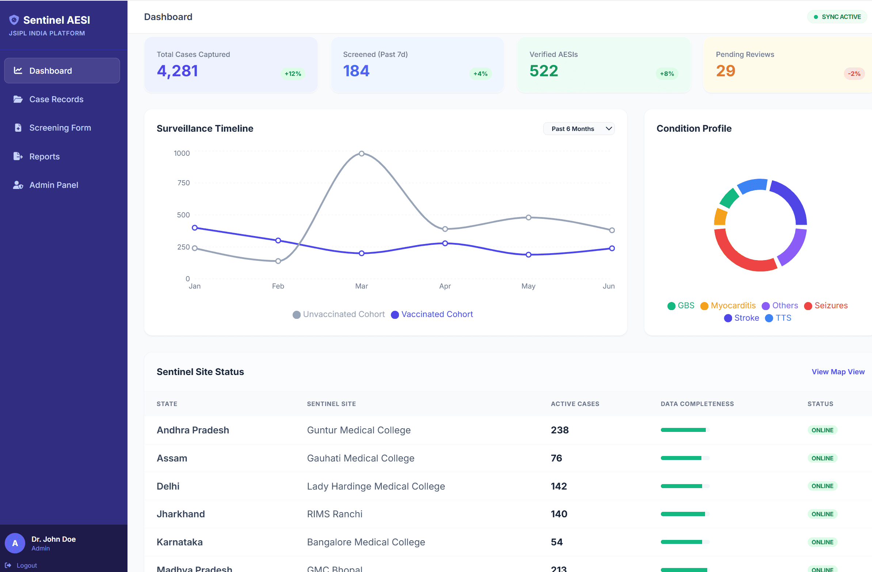This screenshot has width=872, height=572.
Task: Click the Sentinel AESI shield logo icon
Action: pyautogui.click(x=14, y=20)
